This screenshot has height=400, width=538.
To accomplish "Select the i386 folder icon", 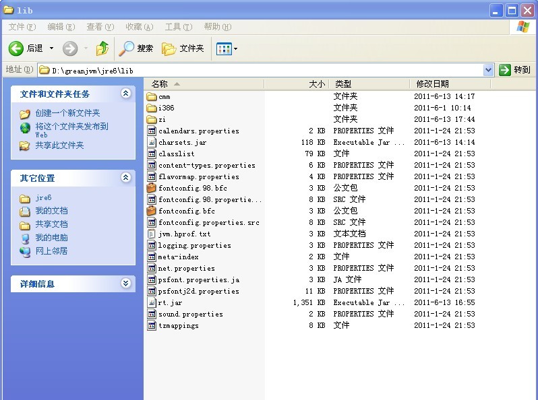I will pyautogui.click(x=152, y=108).
